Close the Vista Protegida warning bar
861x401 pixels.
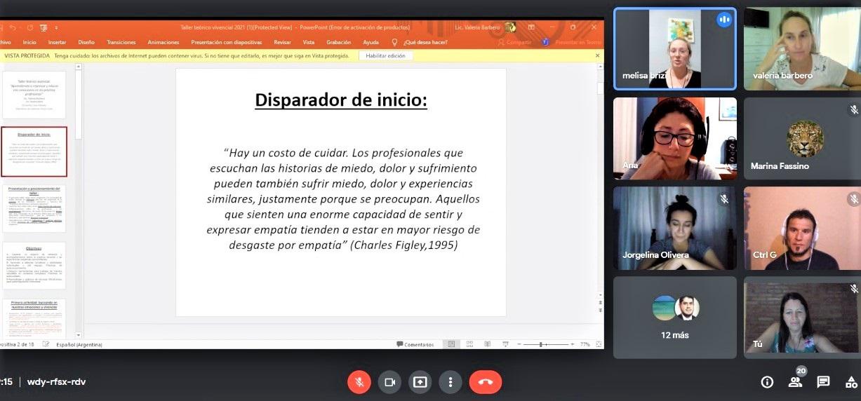[x=598, y=55]
